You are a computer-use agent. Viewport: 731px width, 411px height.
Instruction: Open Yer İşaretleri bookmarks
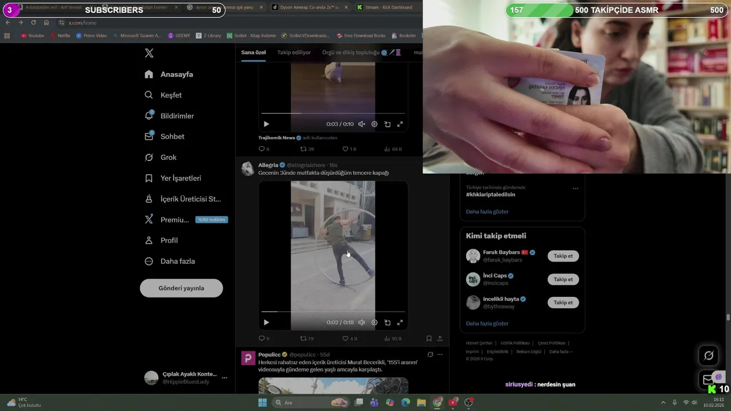(173, 178)
